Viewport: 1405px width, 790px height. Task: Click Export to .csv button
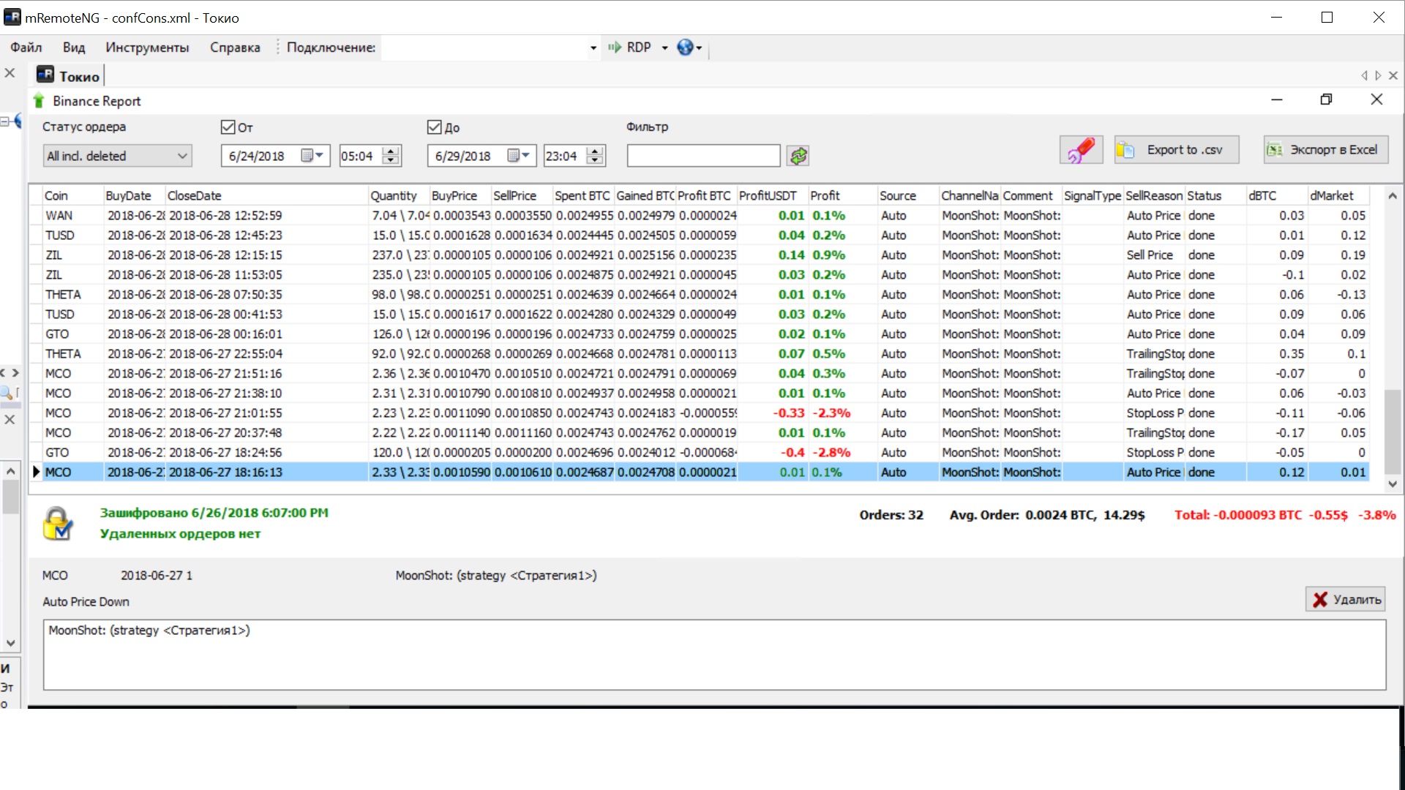[x=1176, y=150]
